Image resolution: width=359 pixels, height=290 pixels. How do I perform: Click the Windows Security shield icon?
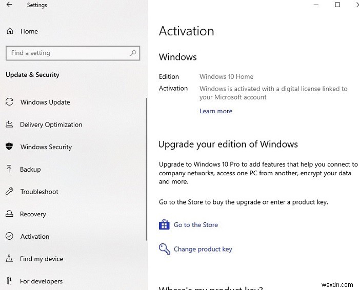9,147
